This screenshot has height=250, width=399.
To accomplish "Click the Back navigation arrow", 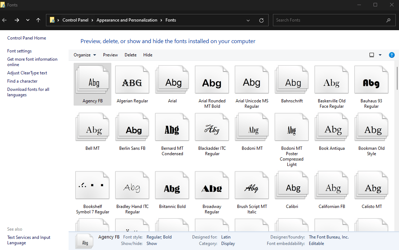I will pyautogui.click(x=4, y=20).
